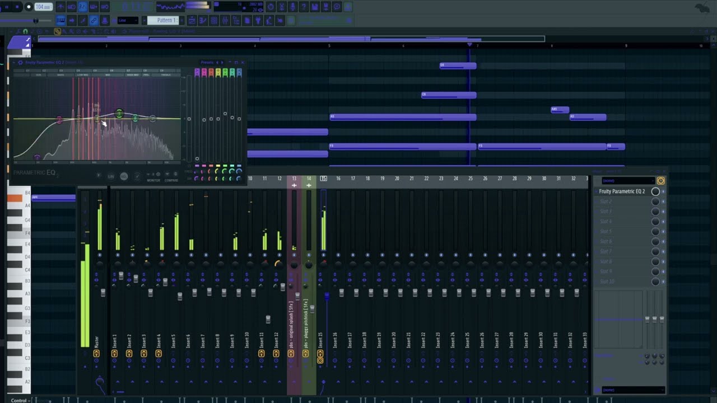Click EQ band 2 pink node on curve
This screenshot has height=403, width=717.
59,120
